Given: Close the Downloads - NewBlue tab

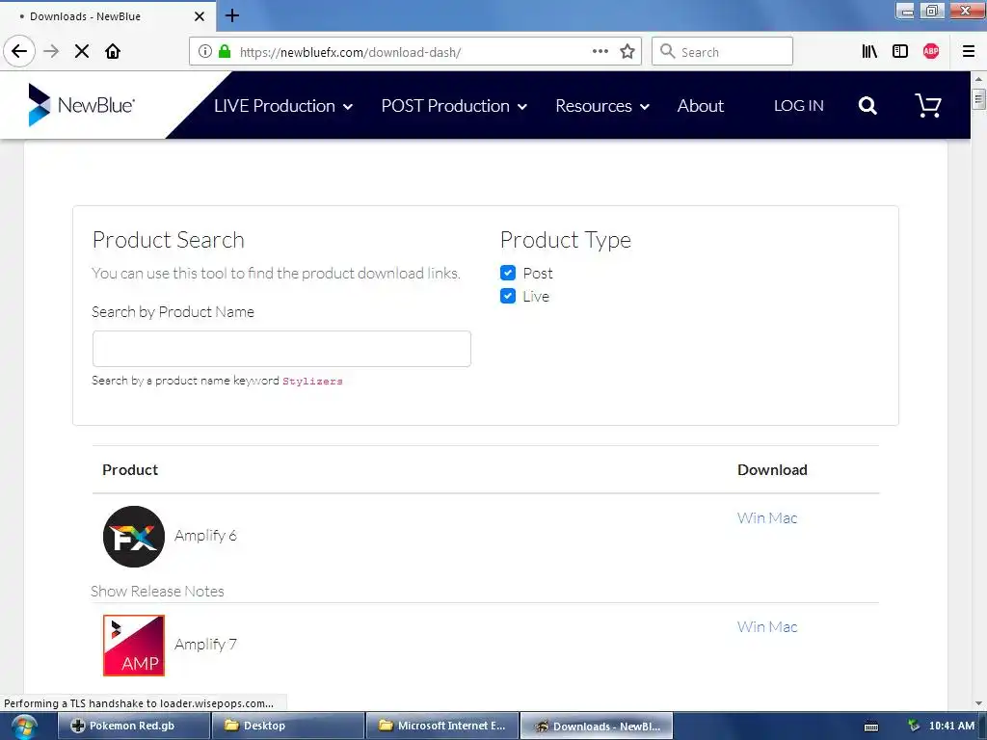Looking at the screenshot, I should tap(199, 16).
